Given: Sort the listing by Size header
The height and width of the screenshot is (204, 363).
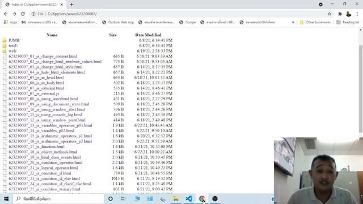Looking at the screenshot, I should 113,35.
